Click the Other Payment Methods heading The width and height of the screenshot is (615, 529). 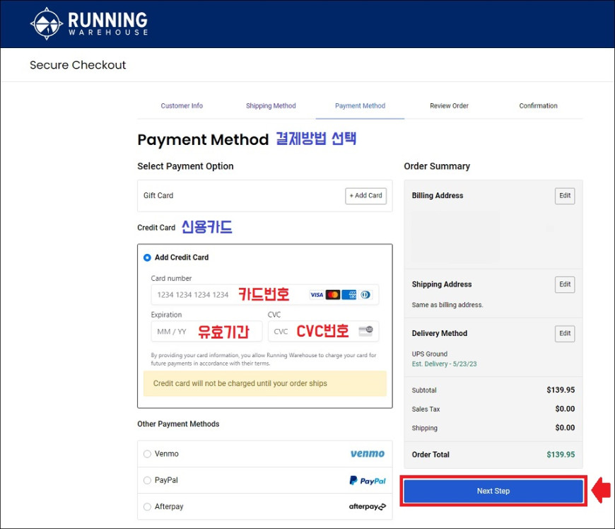pos(178,424)
